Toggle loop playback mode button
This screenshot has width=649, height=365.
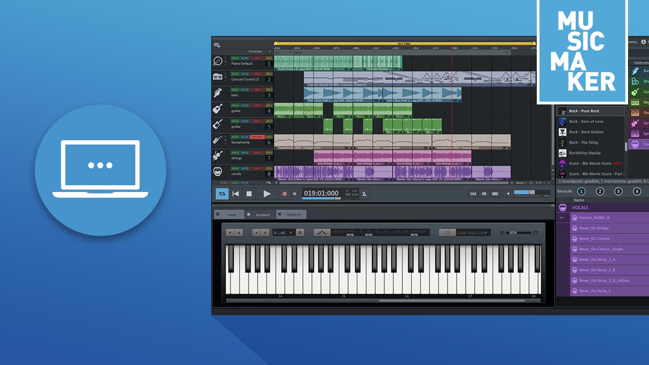(222, 194)
